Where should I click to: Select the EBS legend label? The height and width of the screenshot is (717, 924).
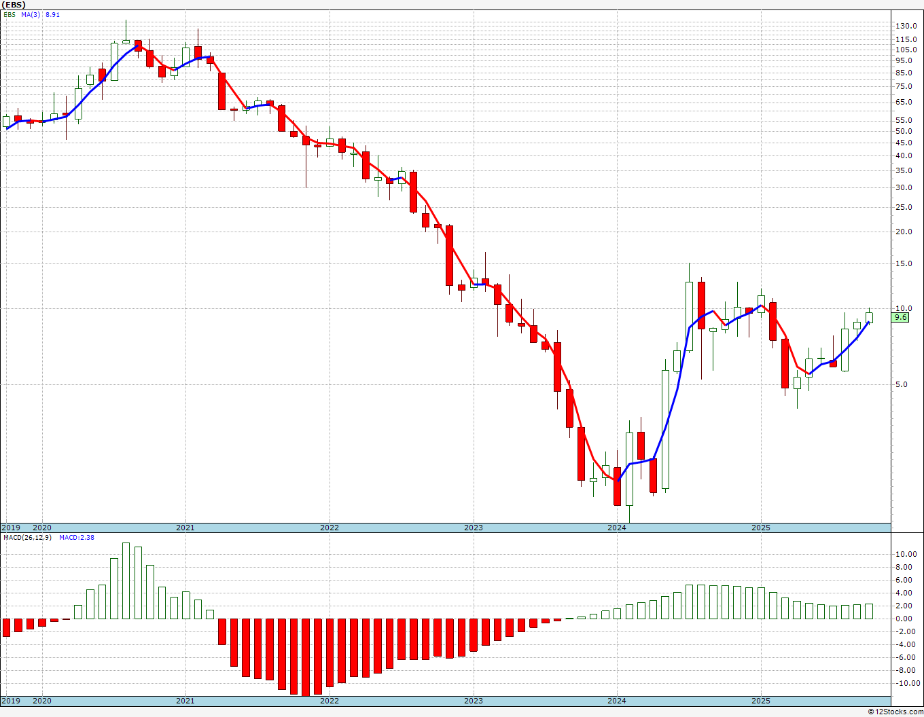[x=10, y=14]
